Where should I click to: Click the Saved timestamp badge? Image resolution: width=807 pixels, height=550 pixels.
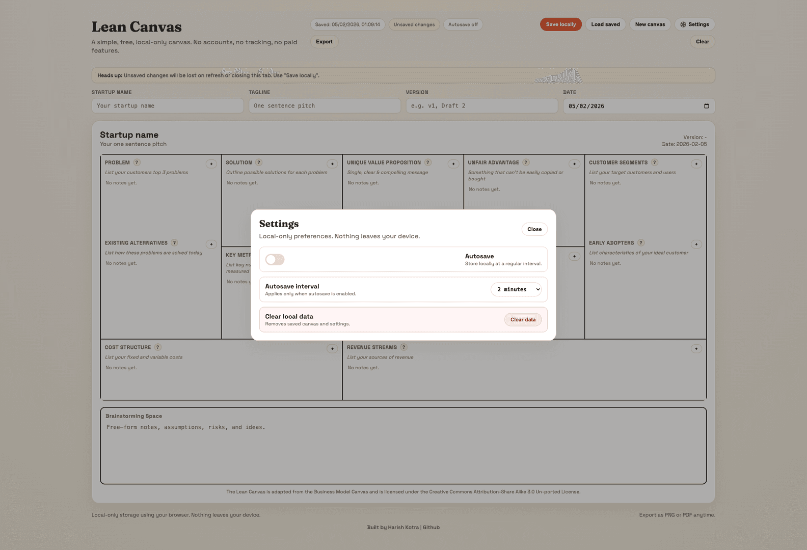click(x=347, y=24)
